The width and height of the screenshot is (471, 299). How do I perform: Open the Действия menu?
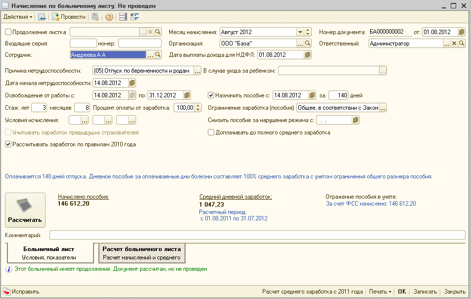[18, 17]
